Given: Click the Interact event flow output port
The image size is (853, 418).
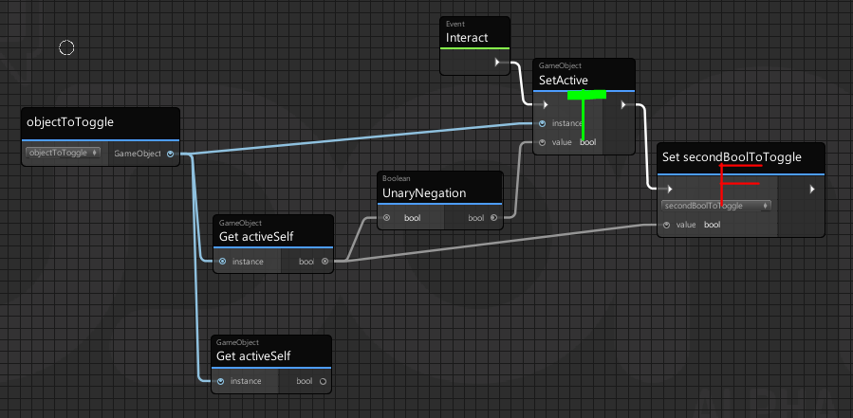Looking at the screenshot, I should [497, 63].
